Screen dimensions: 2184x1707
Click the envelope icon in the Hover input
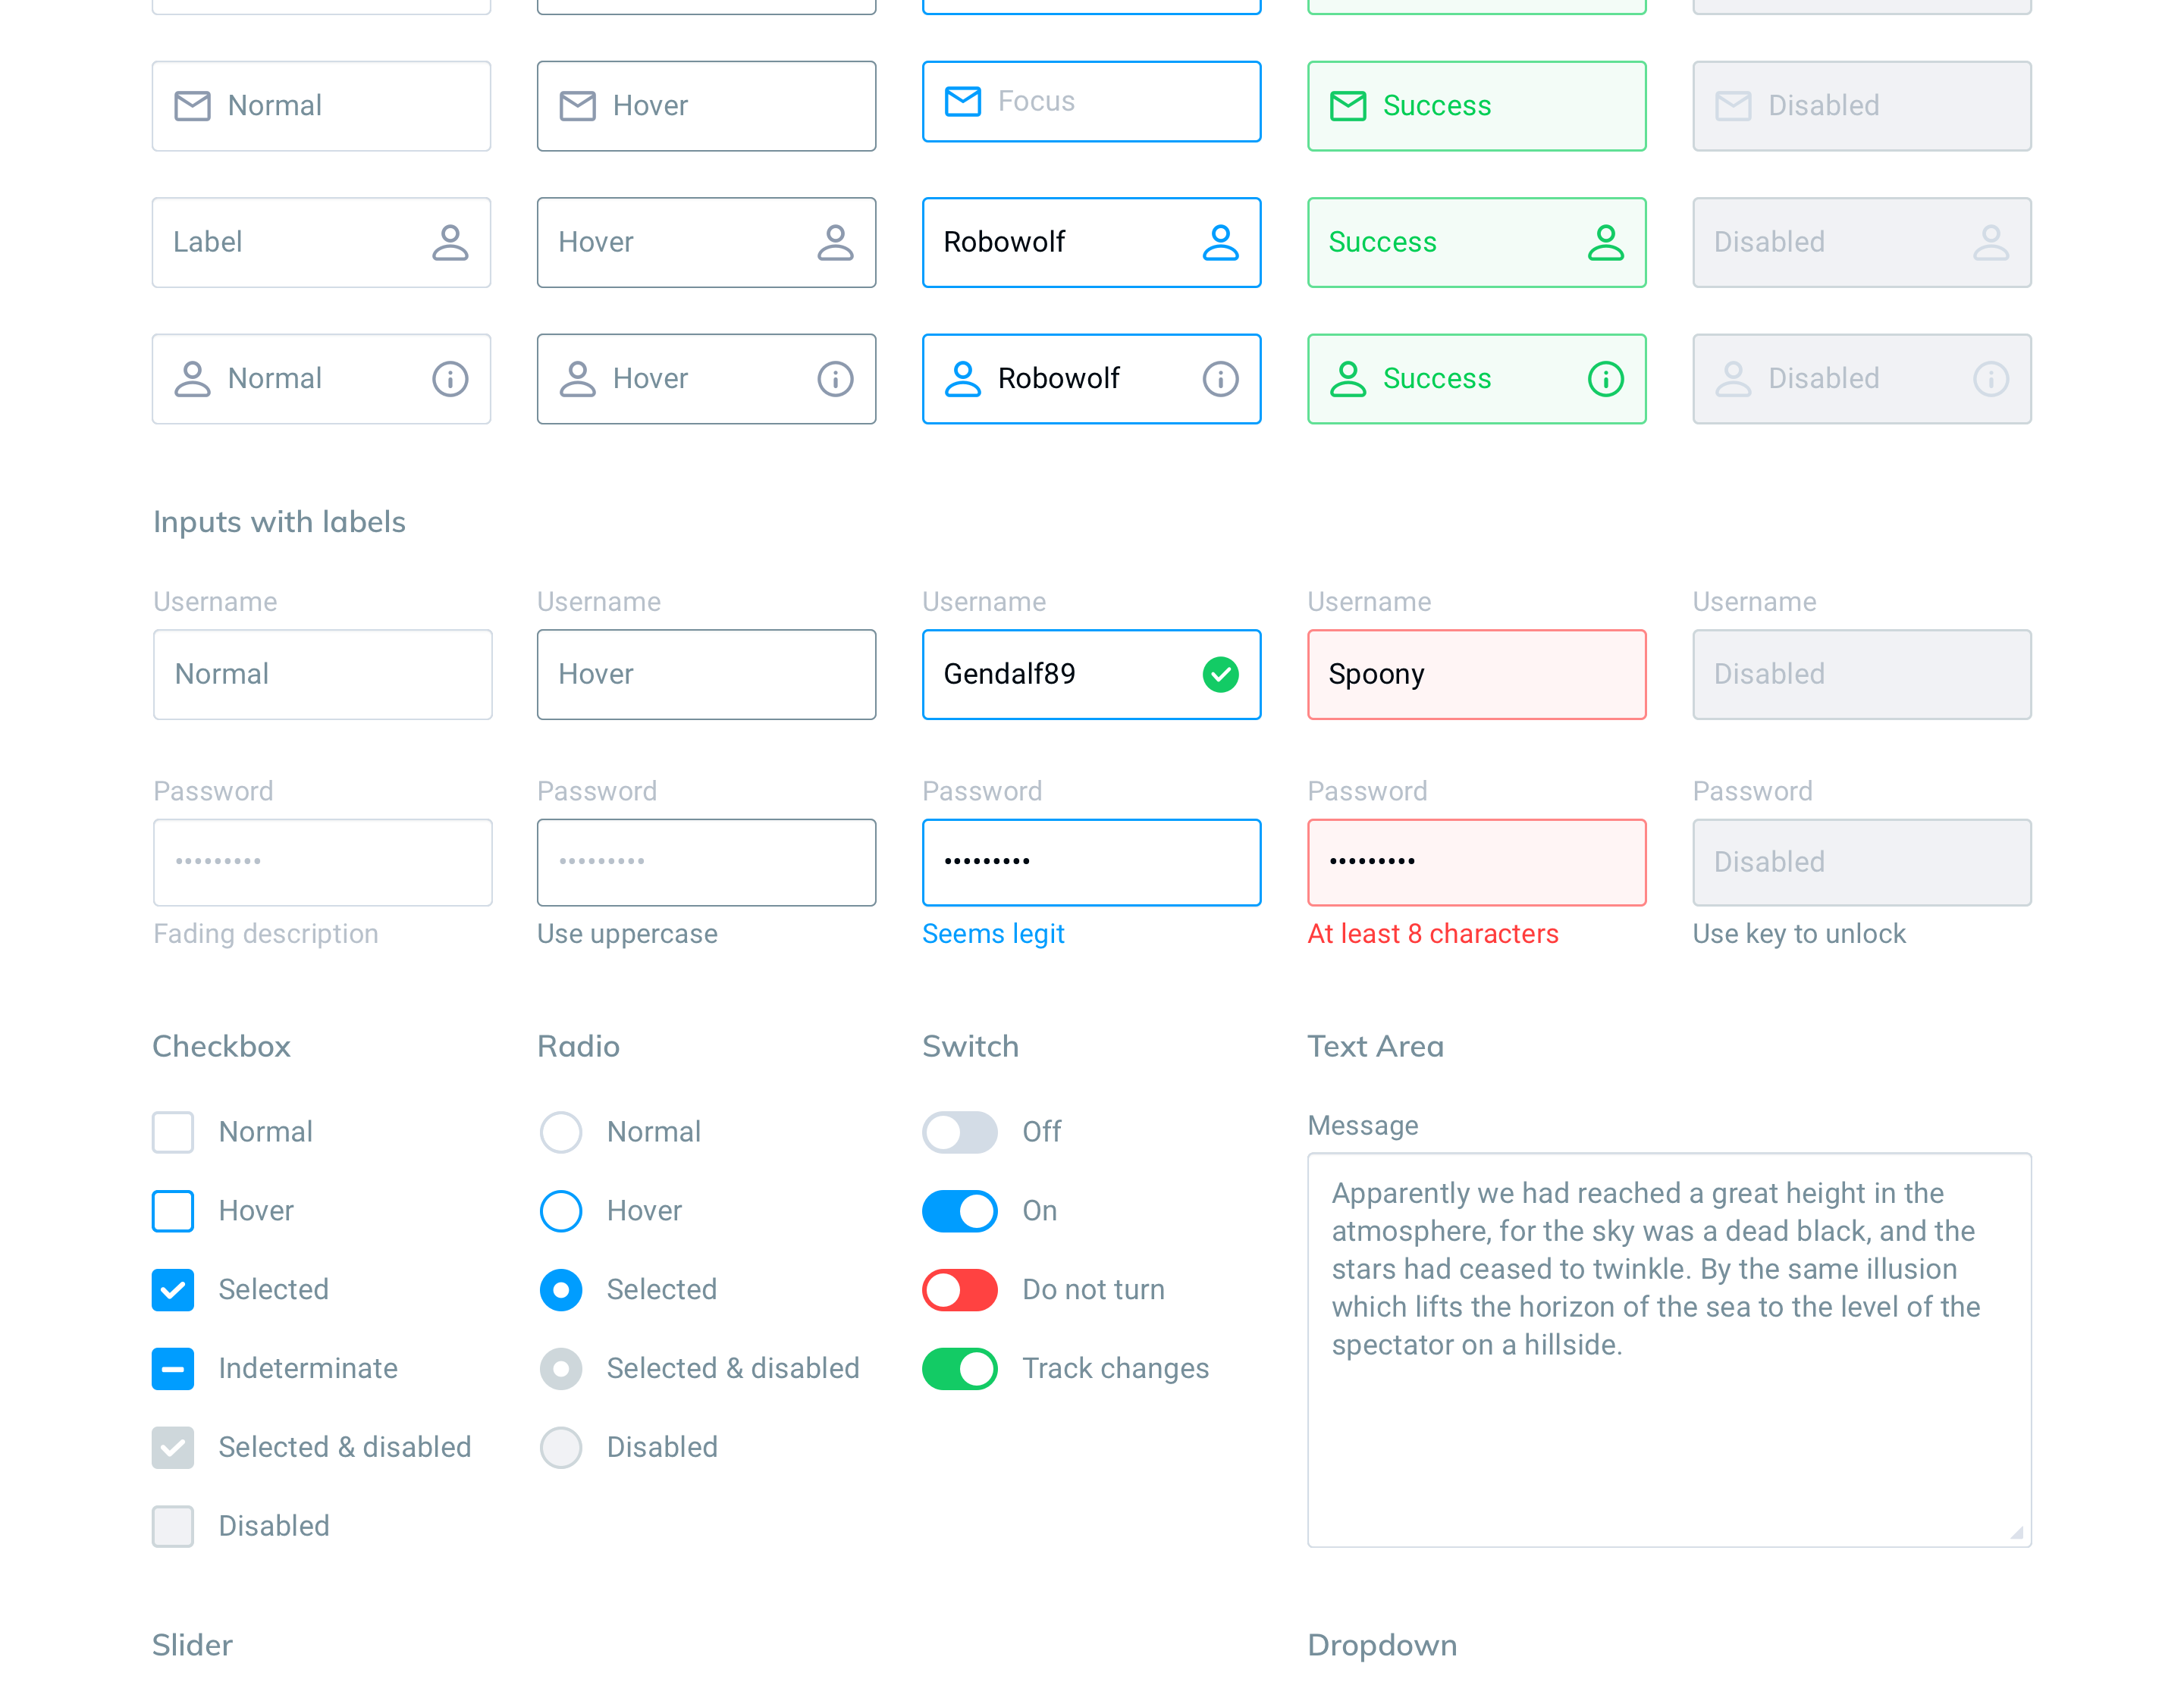577,106
